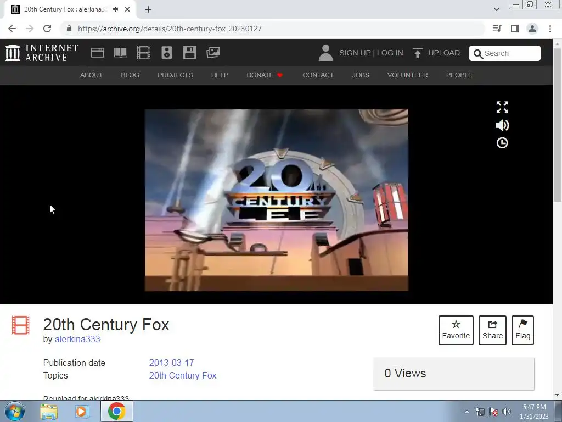Open the Windows Start button
The height and width of the screenshot is (422, 562).
point(15,411)
